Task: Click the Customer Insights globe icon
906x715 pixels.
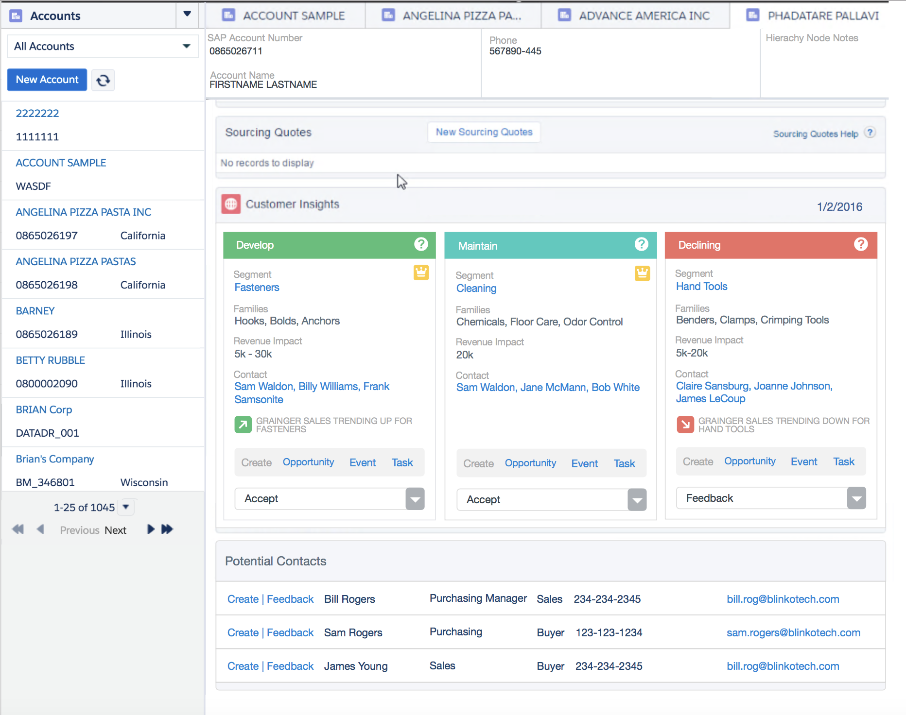Action: coord(231,204)
